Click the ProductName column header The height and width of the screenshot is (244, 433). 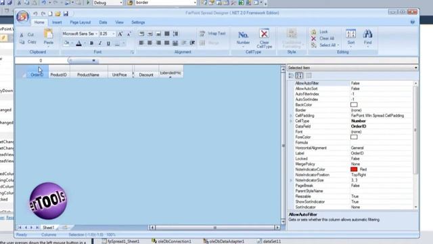pos(89,72)
